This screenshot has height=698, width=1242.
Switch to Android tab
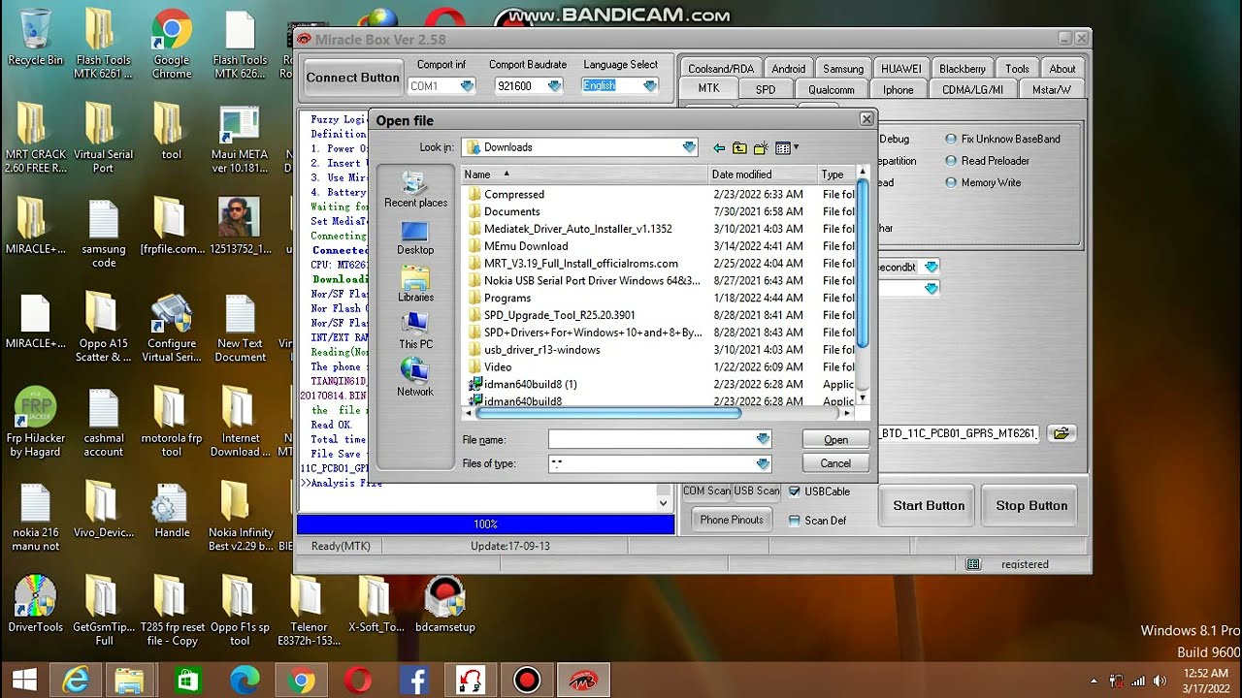[x=788, y=69]
